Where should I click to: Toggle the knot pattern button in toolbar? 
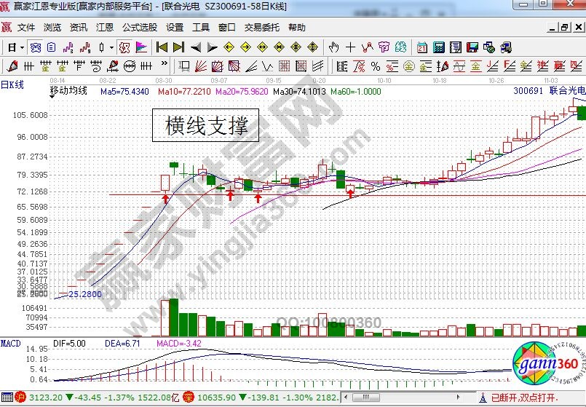coord(124,47)
